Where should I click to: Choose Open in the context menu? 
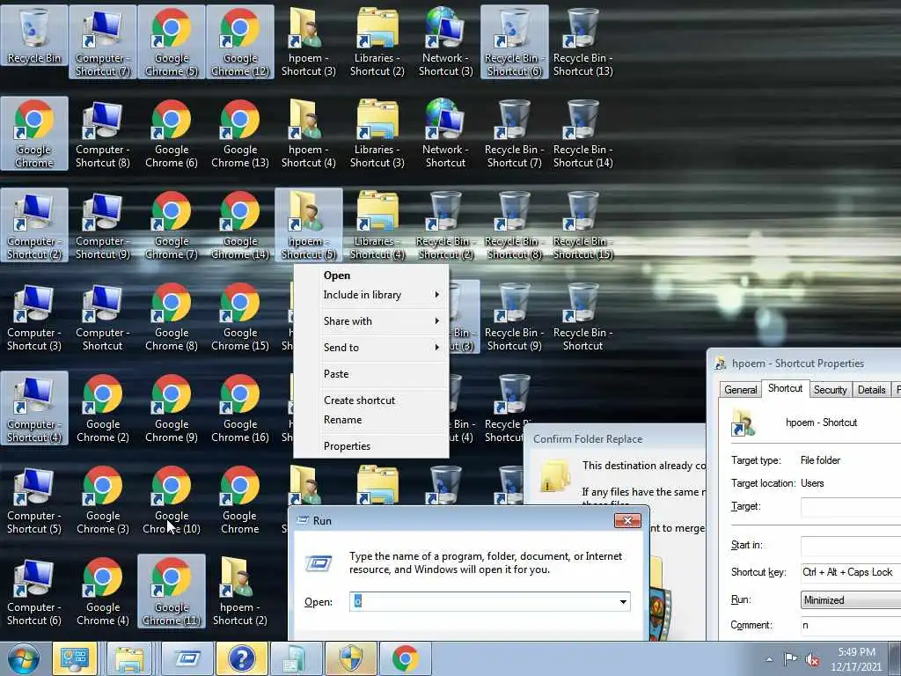click(x=371, y=276)
